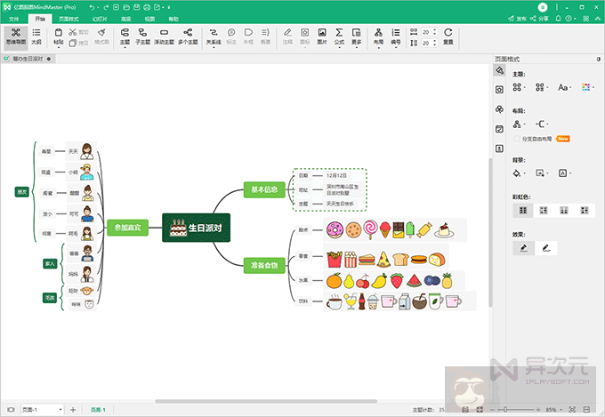The image size is (605, 417).
Task: Insert a 图片 picture via toolbar
Action: click(x=322, y=36)
